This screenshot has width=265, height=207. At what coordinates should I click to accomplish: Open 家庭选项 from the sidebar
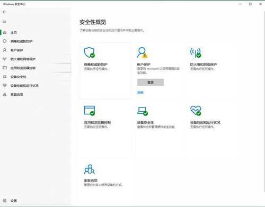point(17,95)
